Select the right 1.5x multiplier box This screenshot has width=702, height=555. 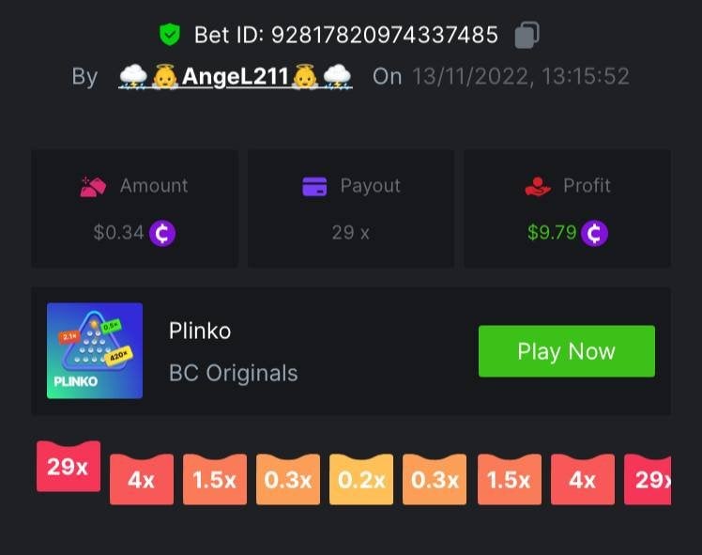510,479
